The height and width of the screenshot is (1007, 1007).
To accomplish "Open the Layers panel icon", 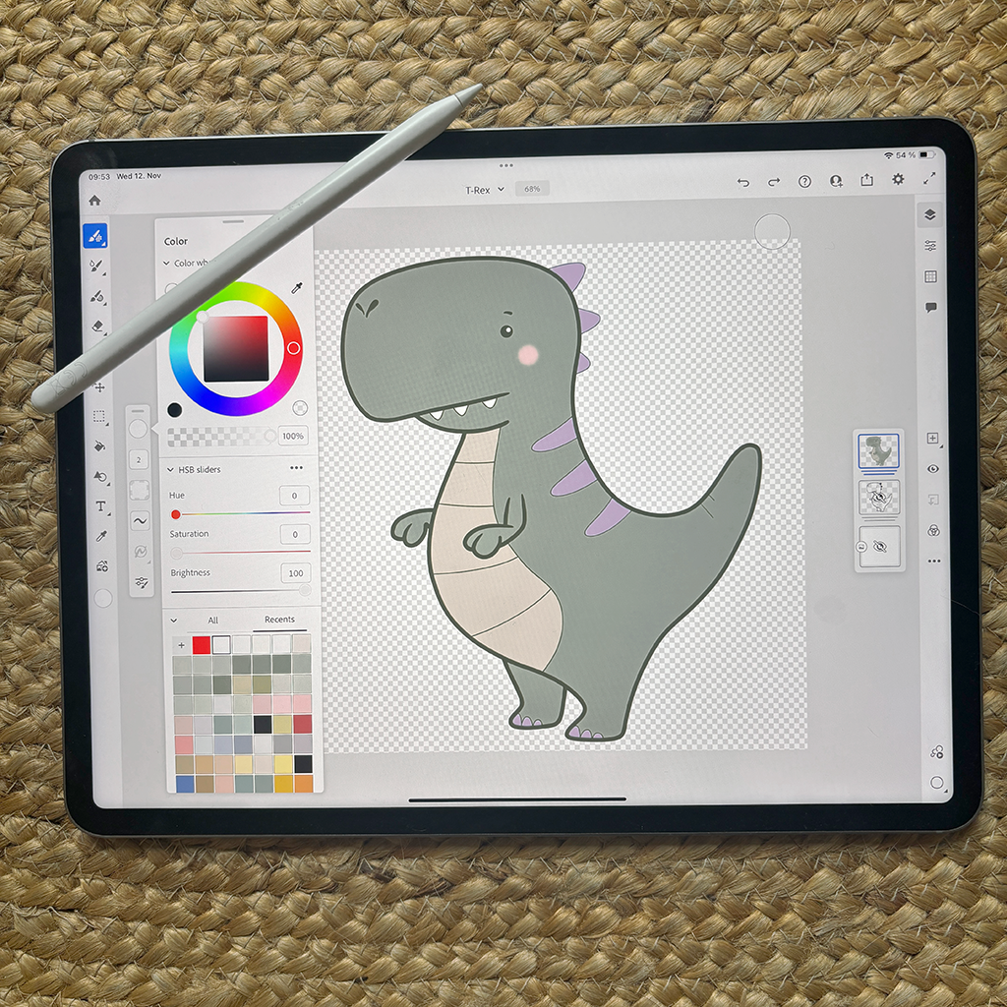I will [x=929, y=215].
